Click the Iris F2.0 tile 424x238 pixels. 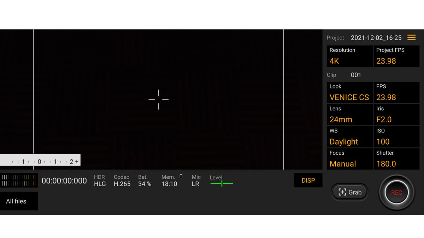click(x=396, y=115)
